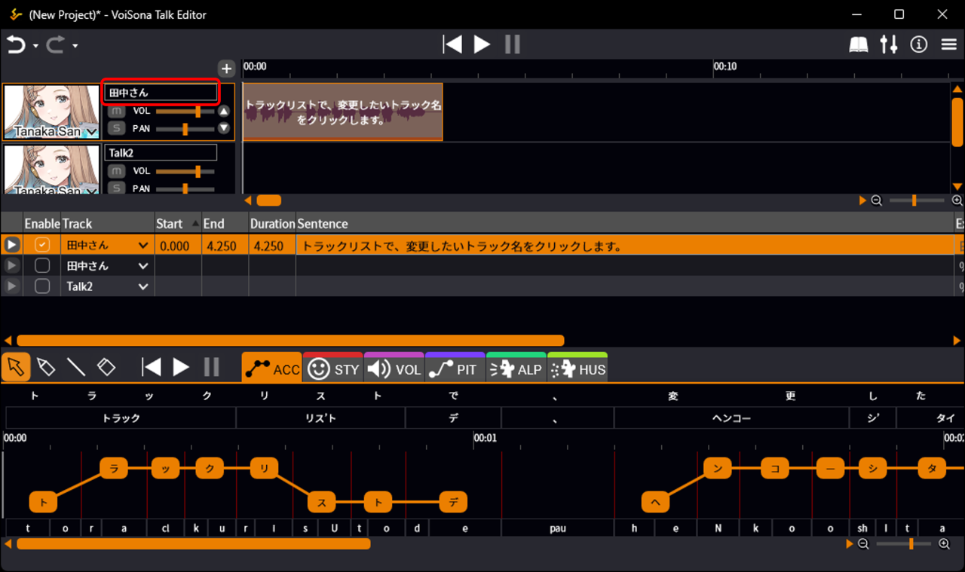The width and height of the screenshot is (965, 572).
Task: Open track dropdown in Talk2 row
Action: [x=143, y=286]
